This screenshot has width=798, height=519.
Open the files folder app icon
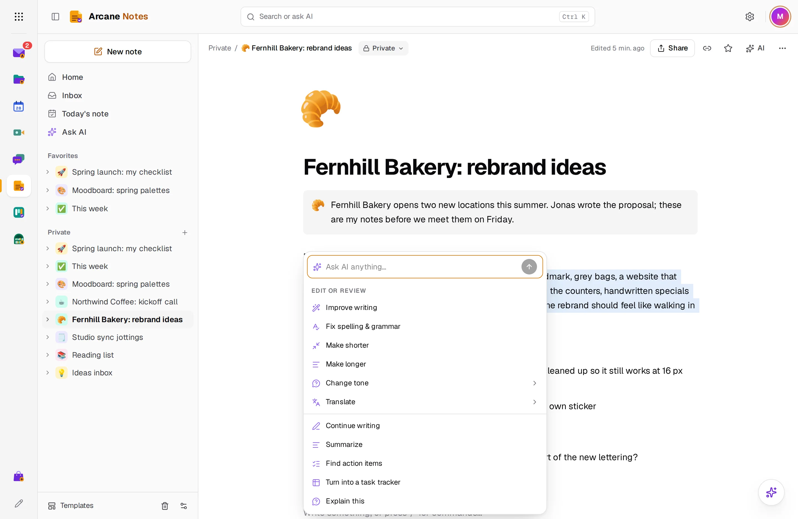[x=19, y=79]
